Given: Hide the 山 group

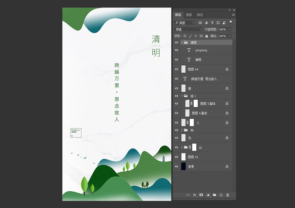Looking at the screenshot, I should click(x=176, y=147).
